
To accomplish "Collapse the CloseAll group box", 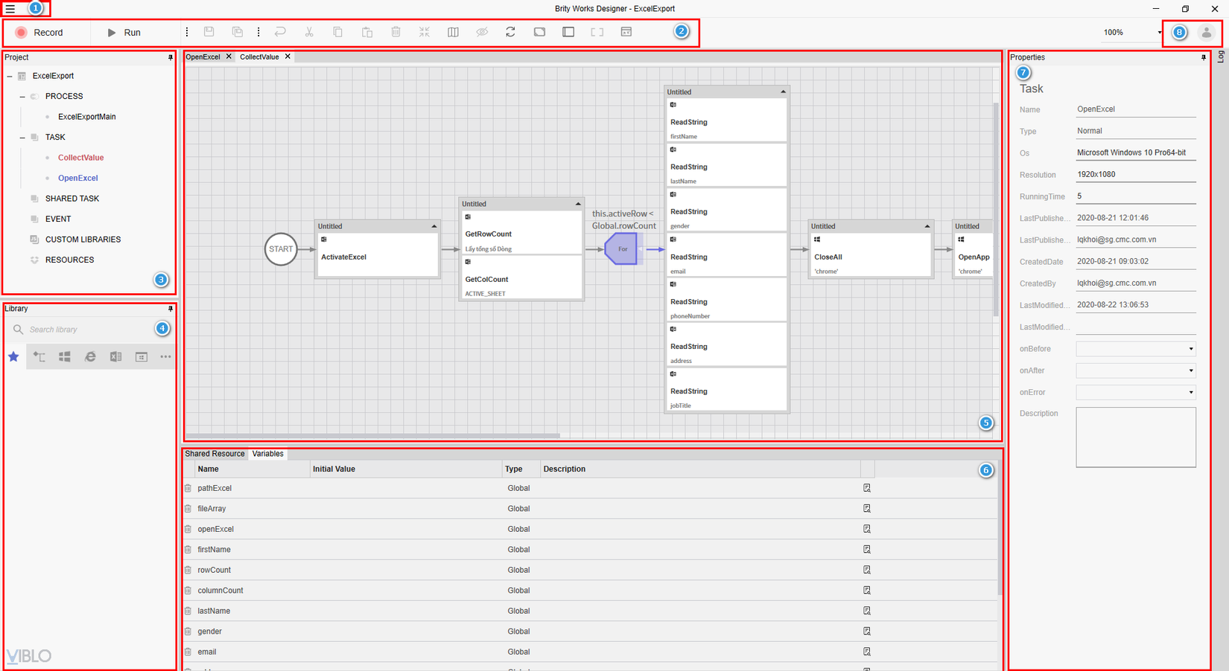I will tap(927, 226).
